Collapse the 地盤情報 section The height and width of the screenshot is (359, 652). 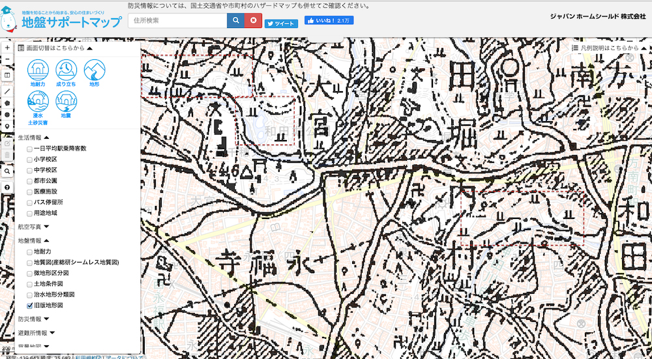point(46,240)
